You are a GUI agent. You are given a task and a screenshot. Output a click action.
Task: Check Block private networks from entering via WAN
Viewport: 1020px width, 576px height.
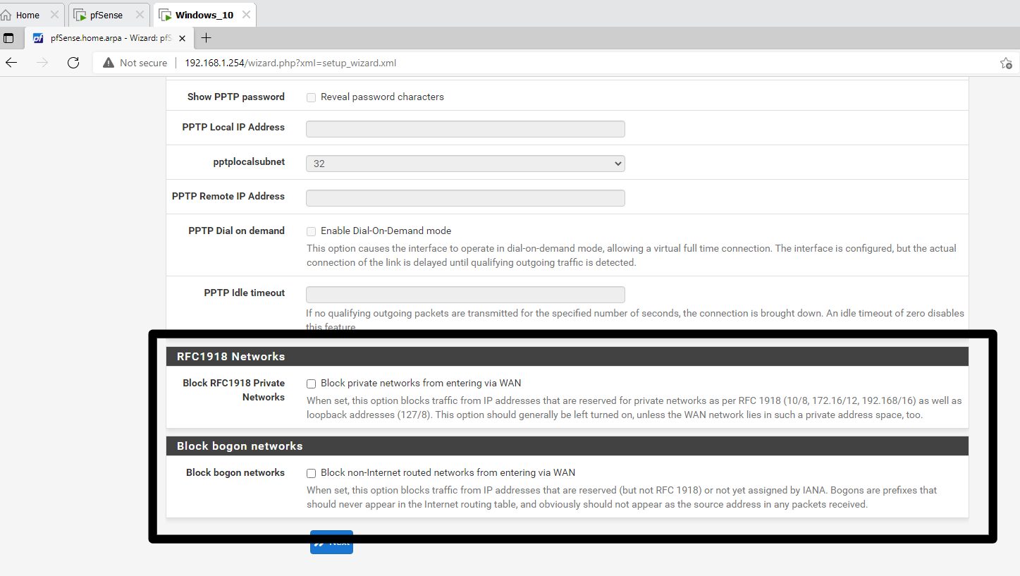[x=311, y=384]
